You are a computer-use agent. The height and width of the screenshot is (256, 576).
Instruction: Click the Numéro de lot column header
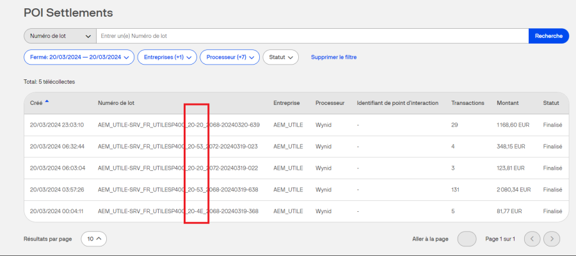point(116,103)
